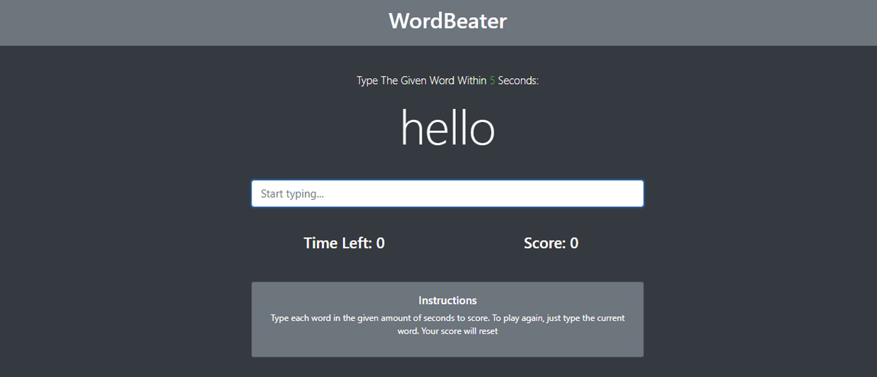Image resolution: width=877 pixels, height=377 pixels.
Task: Click the instructions body text paragraph
Action: (447, 324)
